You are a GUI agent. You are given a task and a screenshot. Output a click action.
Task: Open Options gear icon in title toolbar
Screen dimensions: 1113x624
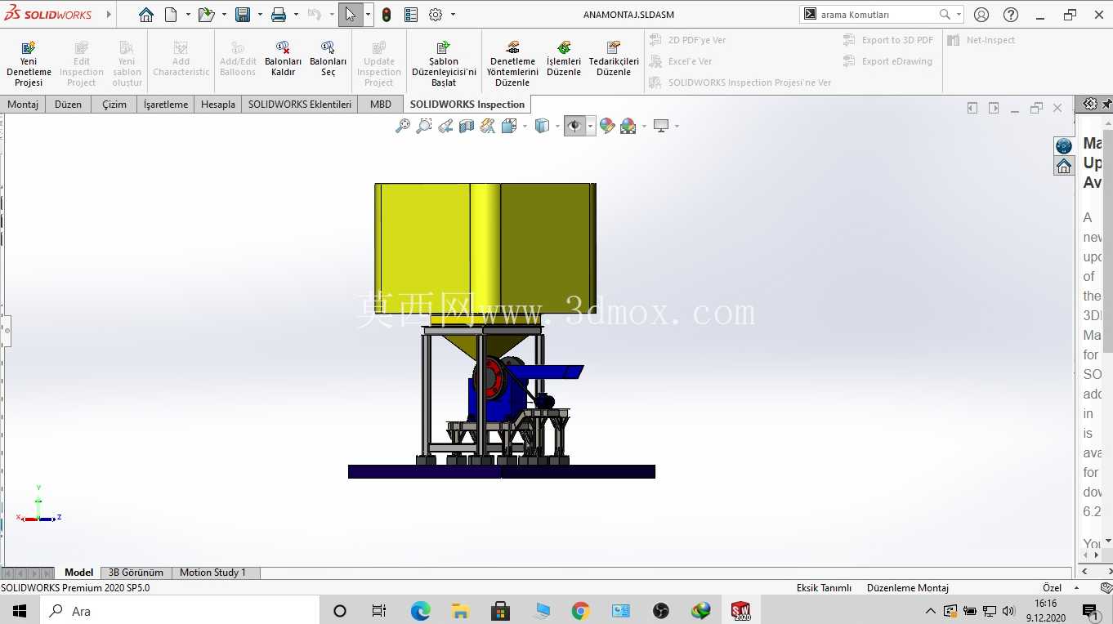click(436, 15)
